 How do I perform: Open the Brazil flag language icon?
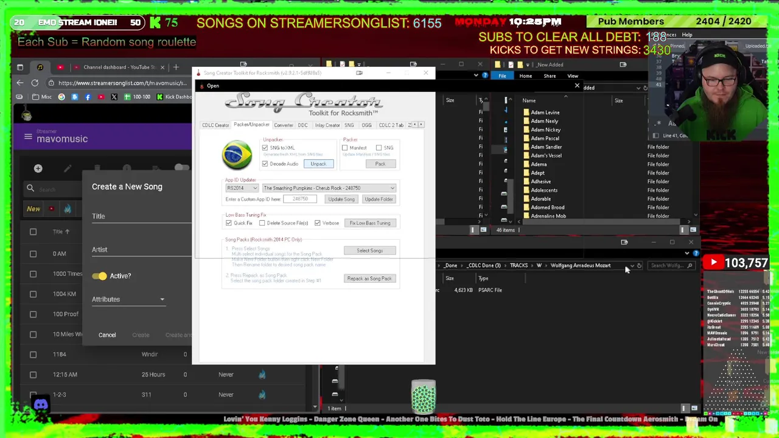237,155
